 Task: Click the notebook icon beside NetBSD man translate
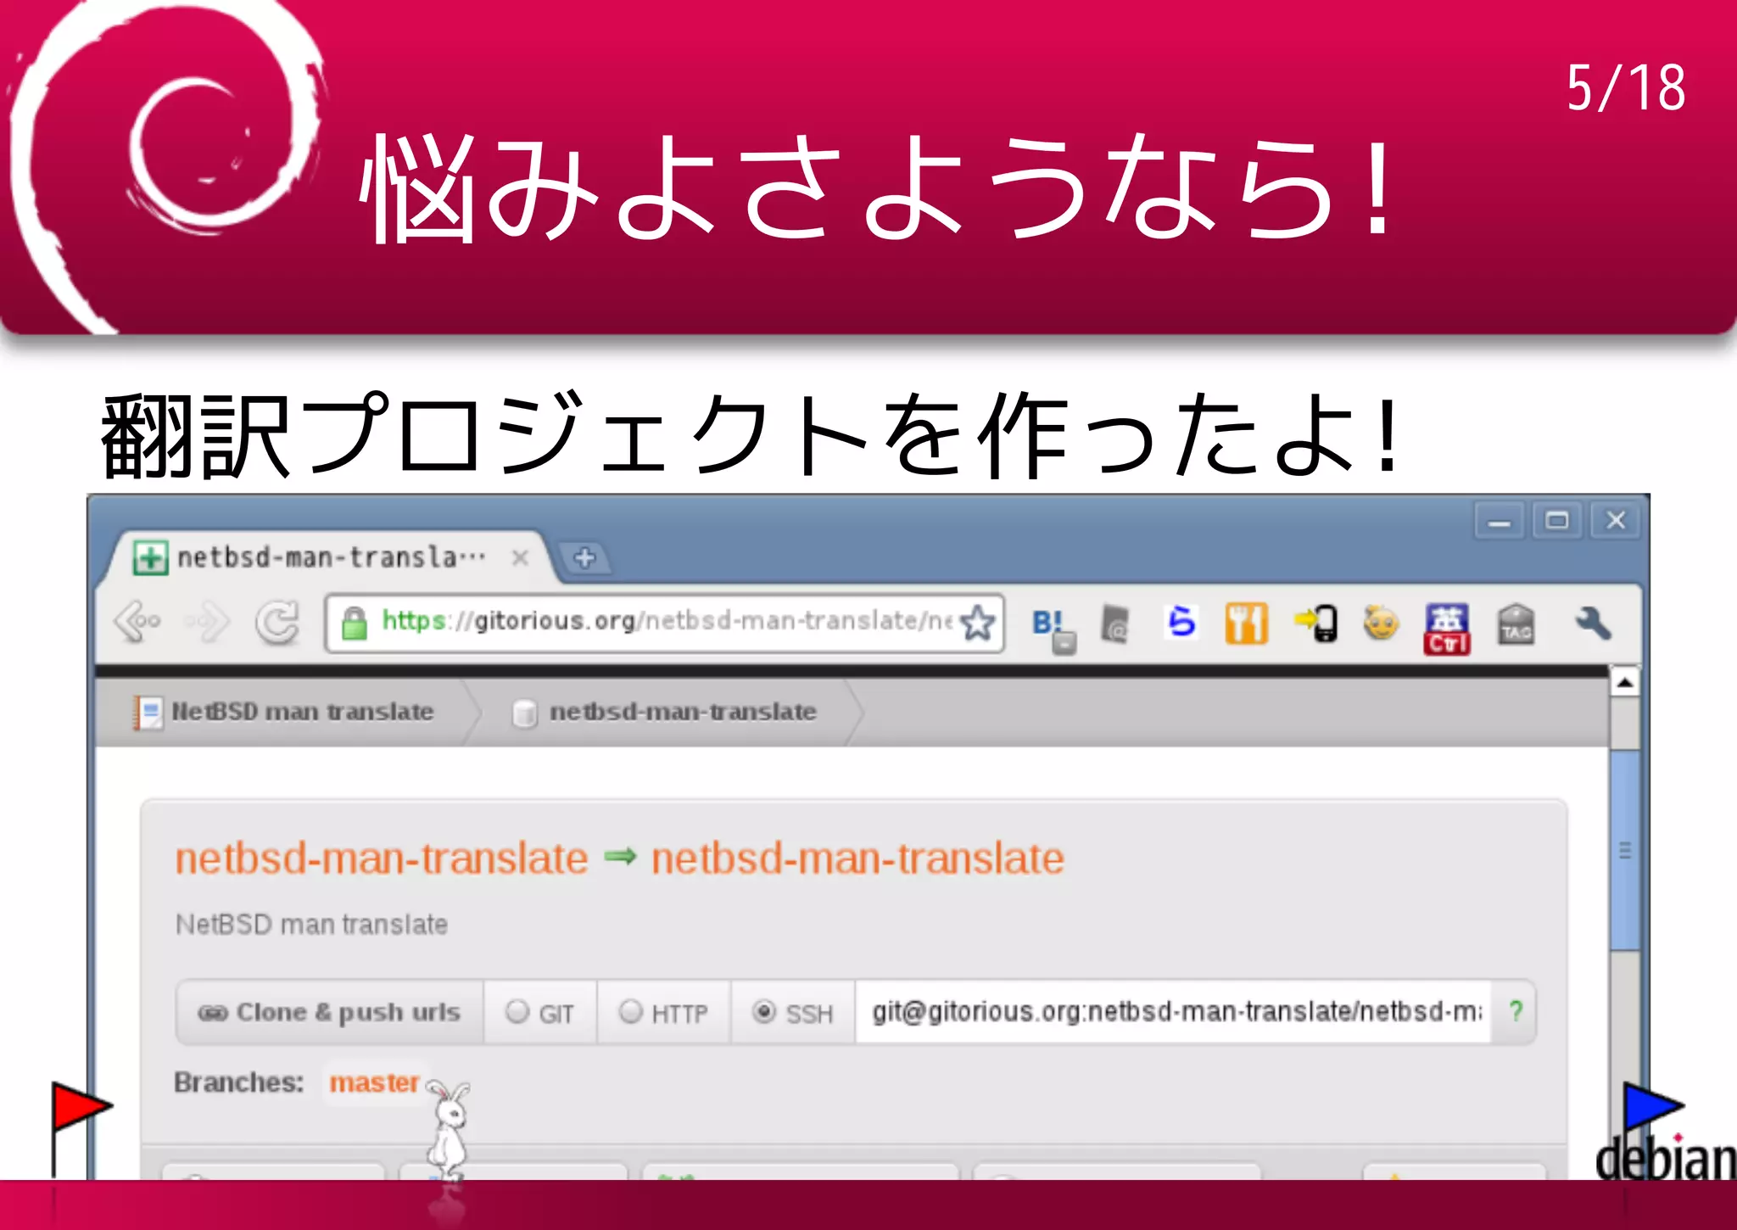[x=147, y=712]
